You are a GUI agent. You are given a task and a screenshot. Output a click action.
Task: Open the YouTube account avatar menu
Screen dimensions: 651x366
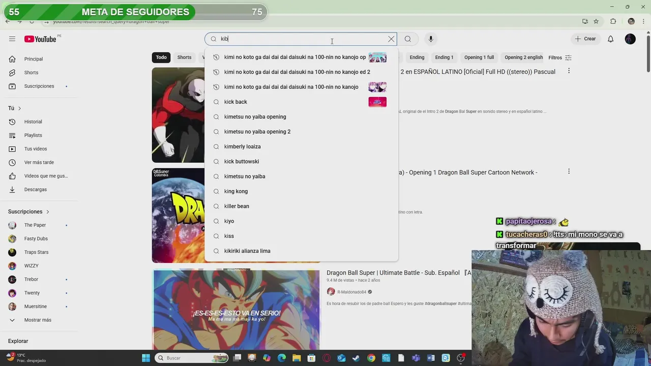630,39
